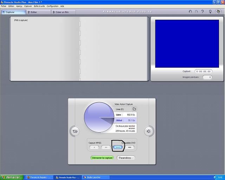Viewport: 225px width, 180px height.
Task: Select the dash custom quality preset
Action: (x=130, y=147)
